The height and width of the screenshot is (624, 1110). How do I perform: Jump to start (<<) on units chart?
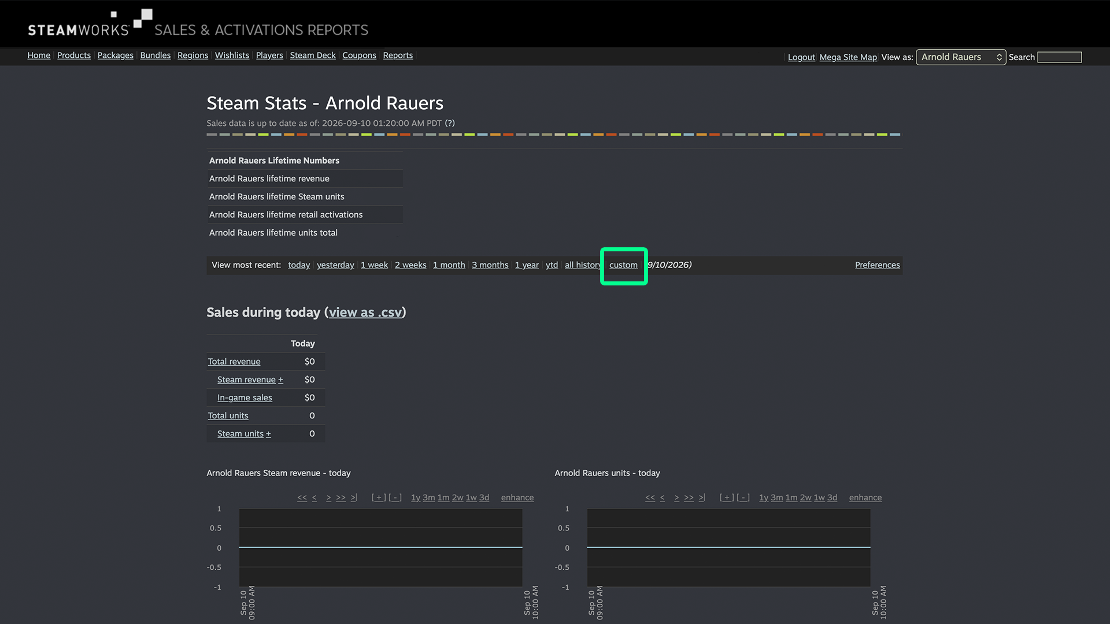point(650,497)
